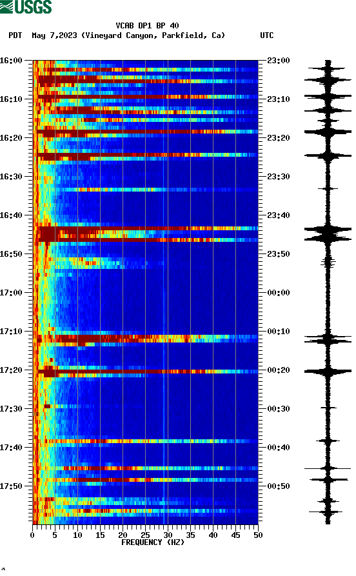The image size is (356, 576).
Task: Select the title text 'VCAB DP1 BP 40'
Action: [x=147, y=26]
